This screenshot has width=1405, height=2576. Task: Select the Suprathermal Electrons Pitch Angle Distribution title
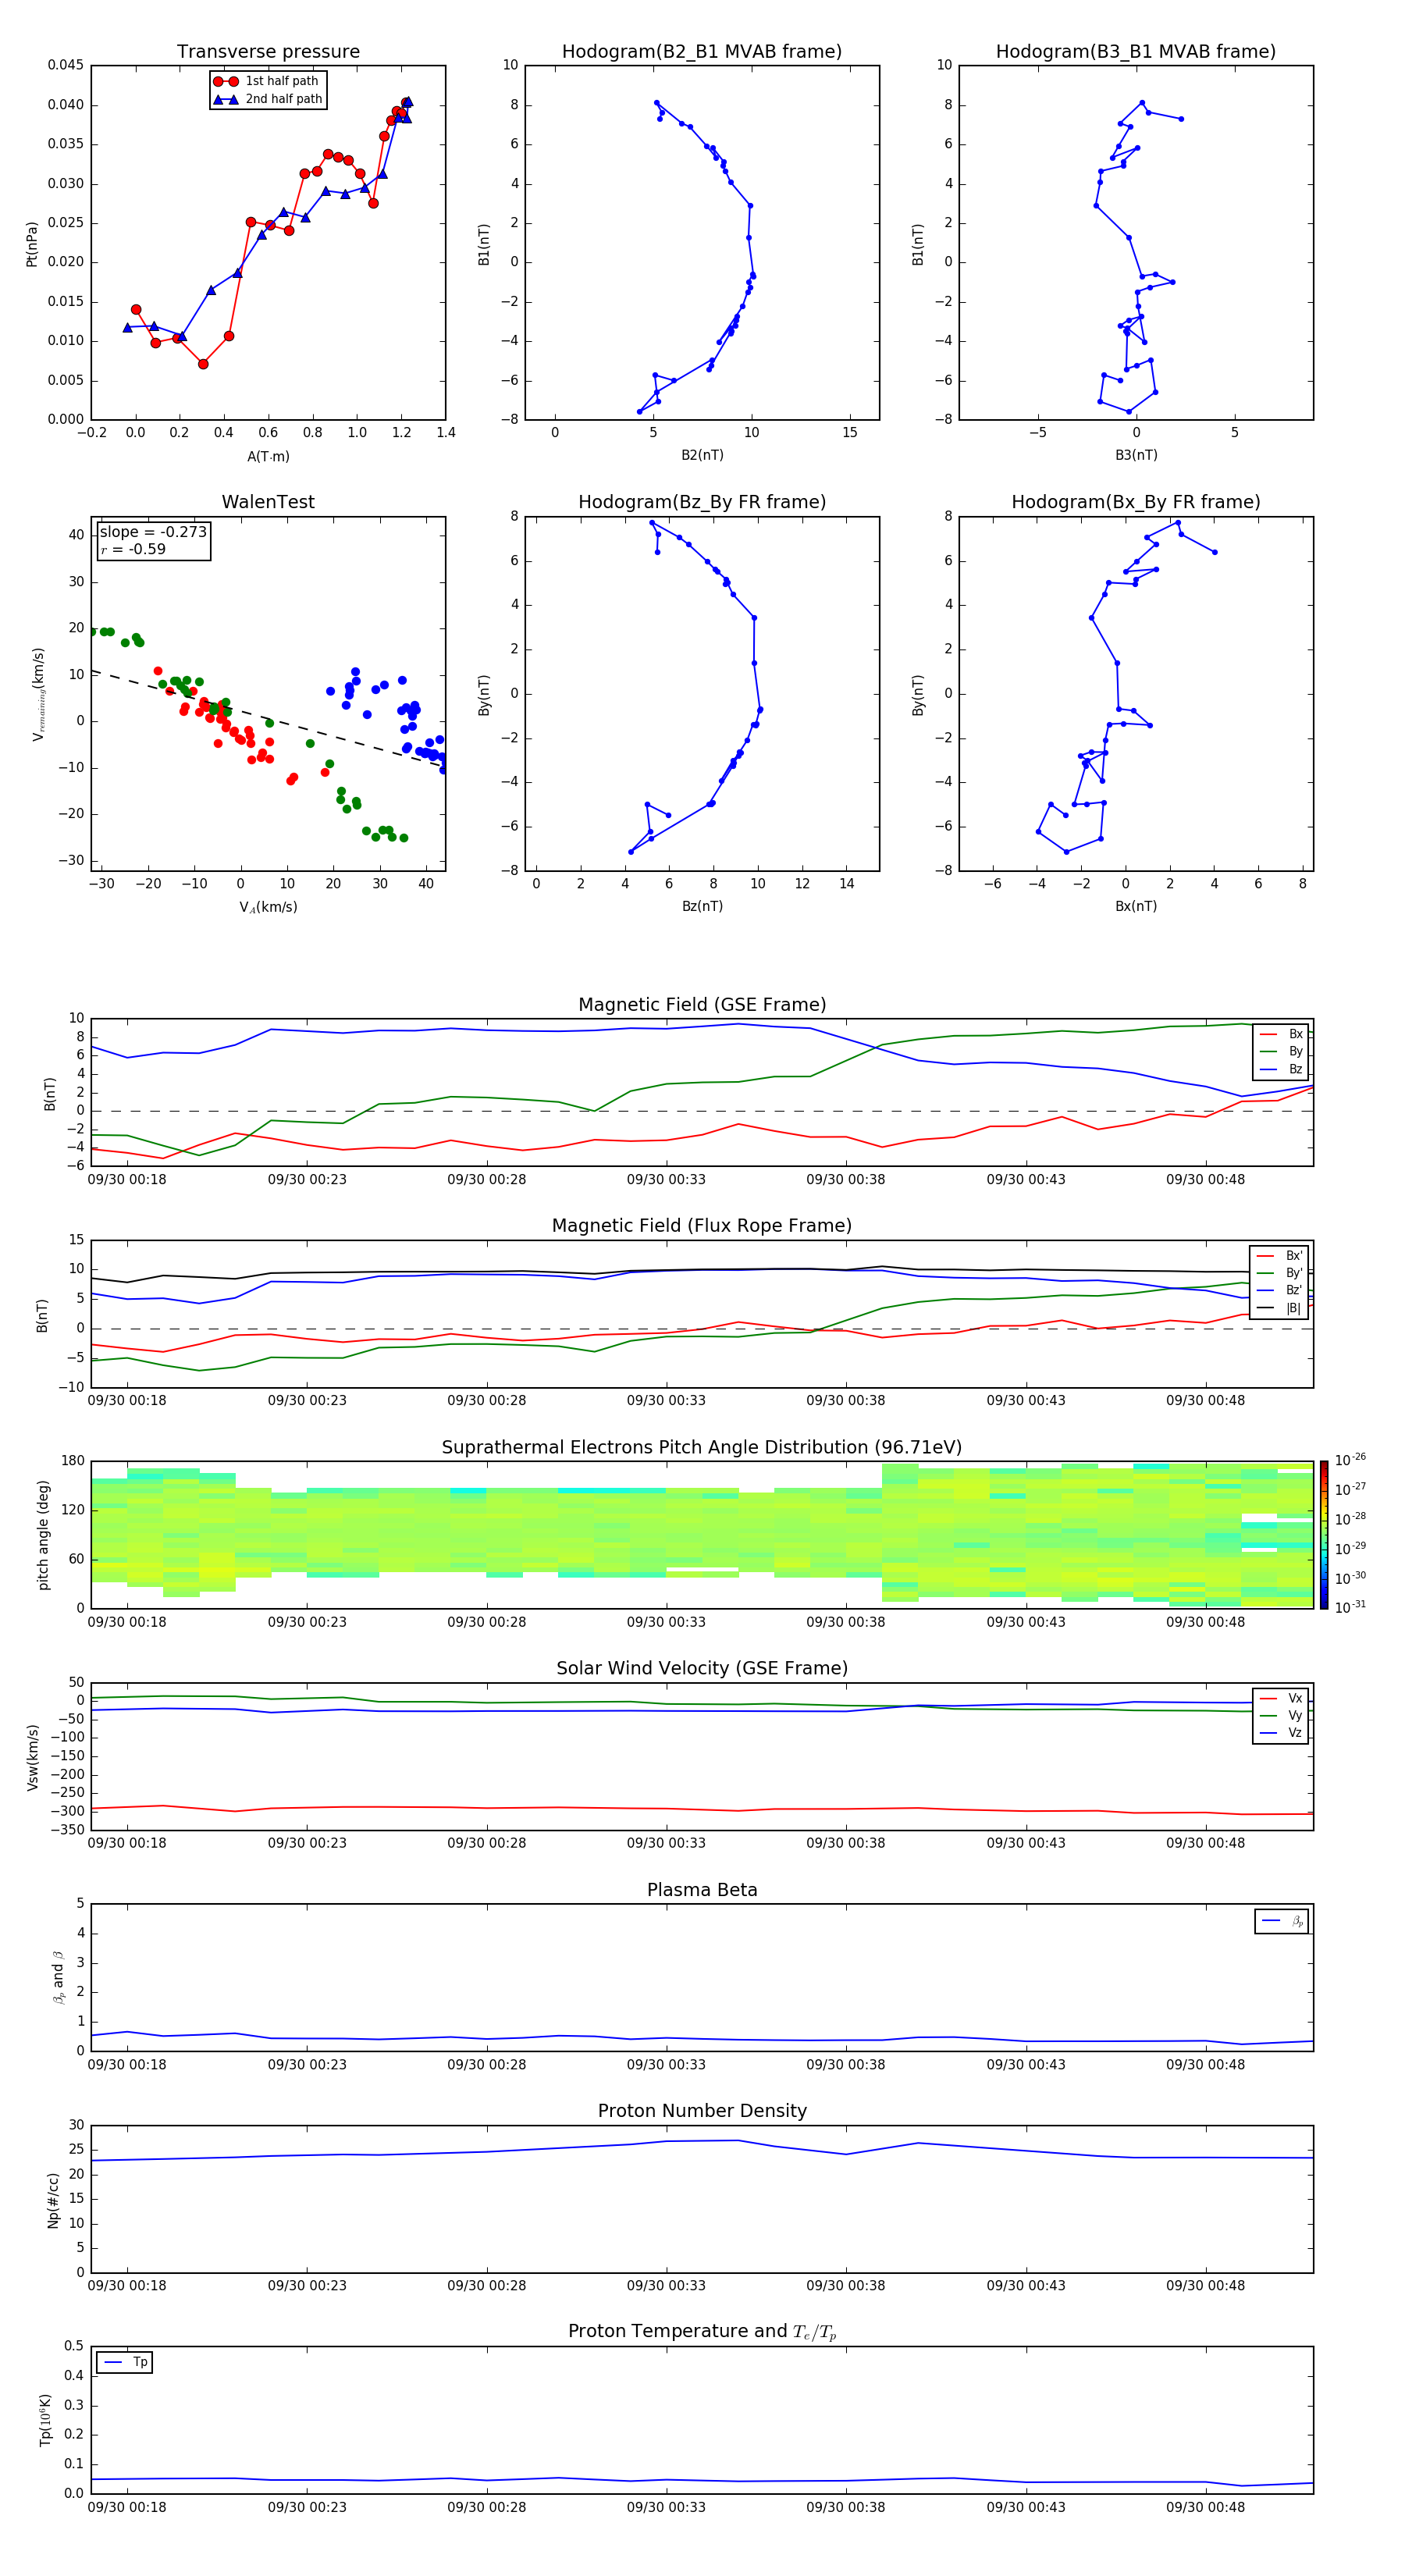(702, 1448)
